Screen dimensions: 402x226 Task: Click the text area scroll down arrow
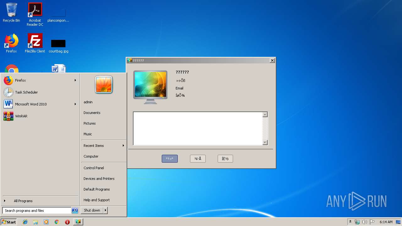click(x=265, y=143)
